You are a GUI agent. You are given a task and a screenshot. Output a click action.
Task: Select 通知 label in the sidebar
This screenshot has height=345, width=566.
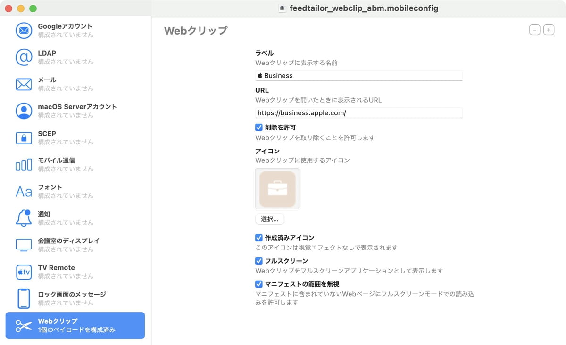pos(44,214)
